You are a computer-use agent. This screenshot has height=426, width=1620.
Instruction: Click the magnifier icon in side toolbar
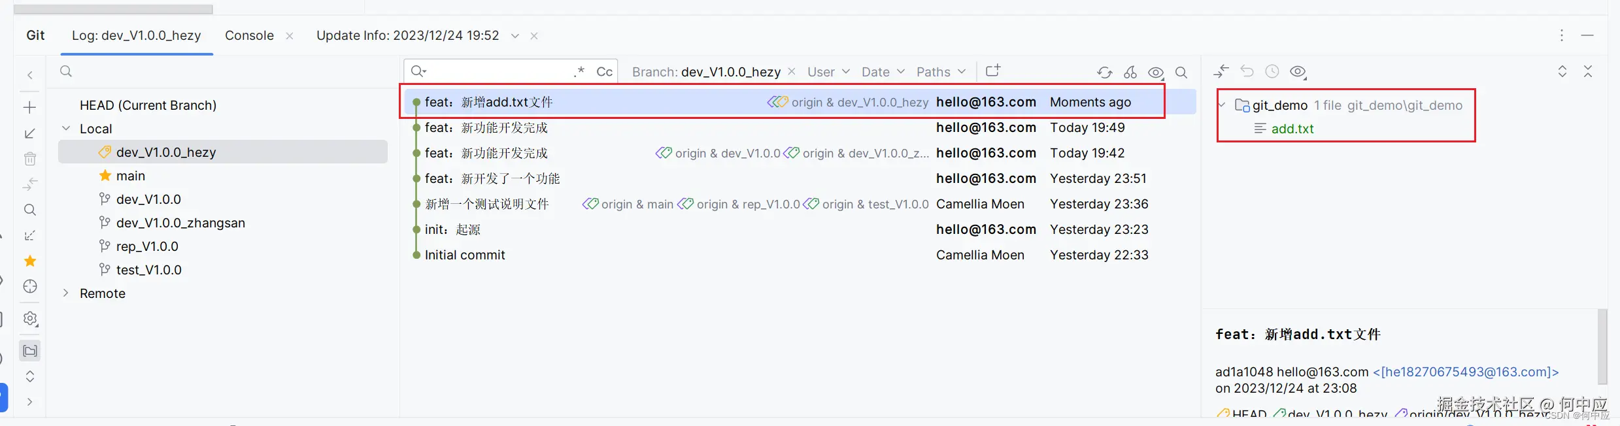[30, 210]
